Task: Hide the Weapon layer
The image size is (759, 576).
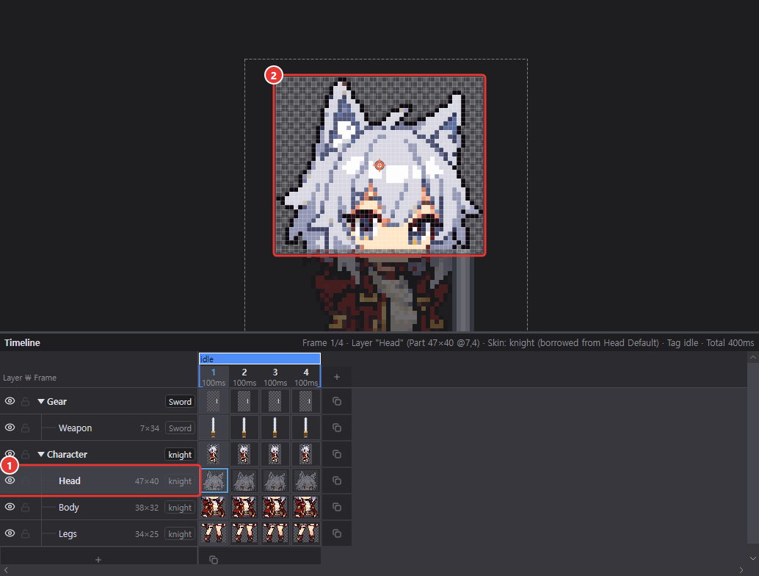Action: [10, 428]
